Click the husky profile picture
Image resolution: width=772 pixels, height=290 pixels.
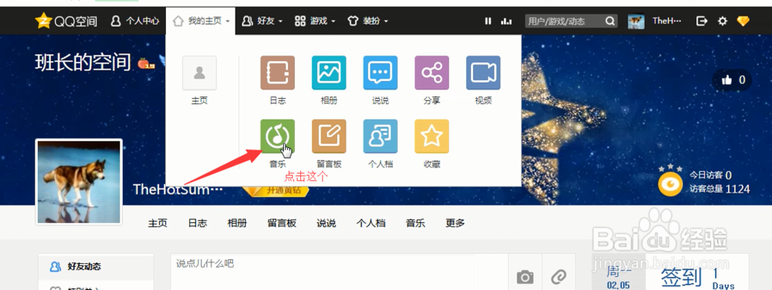(x=79, y=182)
